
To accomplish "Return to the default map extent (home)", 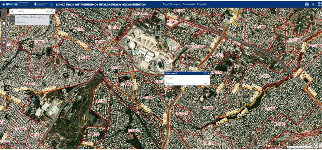I will (x=4, y=23).
